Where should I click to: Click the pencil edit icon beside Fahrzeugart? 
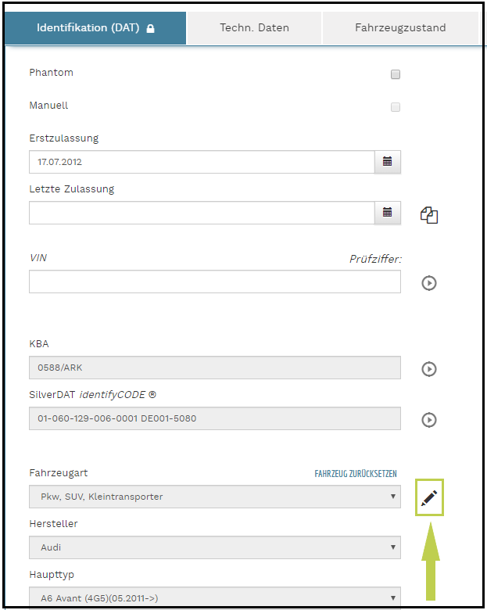pos(429,497)
